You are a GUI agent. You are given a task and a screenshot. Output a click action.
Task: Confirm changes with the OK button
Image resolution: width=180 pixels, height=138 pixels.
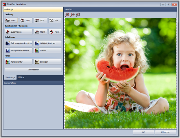click(143, 132)
